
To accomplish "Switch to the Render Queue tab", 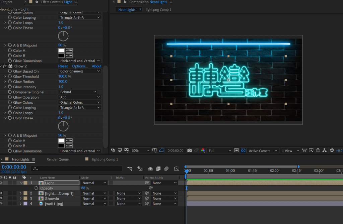I will [57, 159].
